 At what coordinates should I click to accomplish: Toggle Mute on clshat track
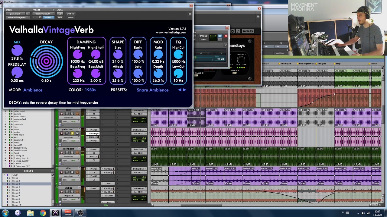pyautogui.click(x=77, y=192)
